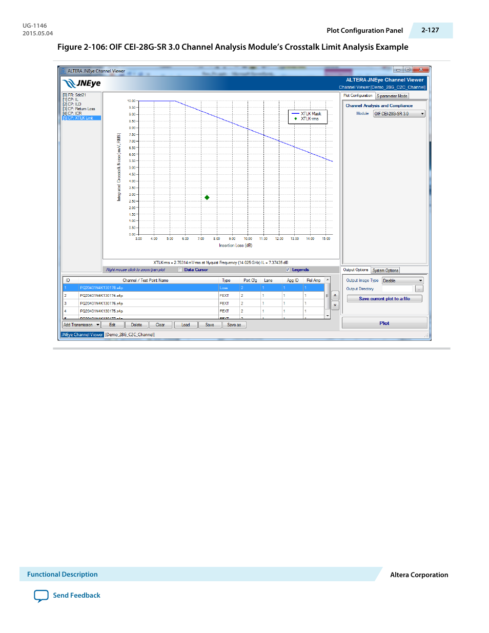Viewport: 489px width, 633px height.
Task: Click the Send Feedback speech bubble icon
Action: pos(41,596)
